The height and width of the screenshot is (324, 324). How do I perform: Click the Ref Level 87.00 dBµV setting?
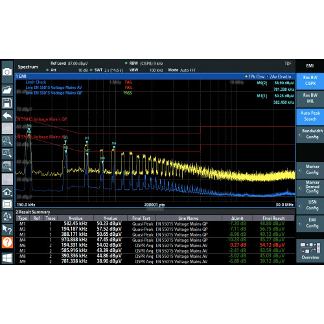point(69,64)
